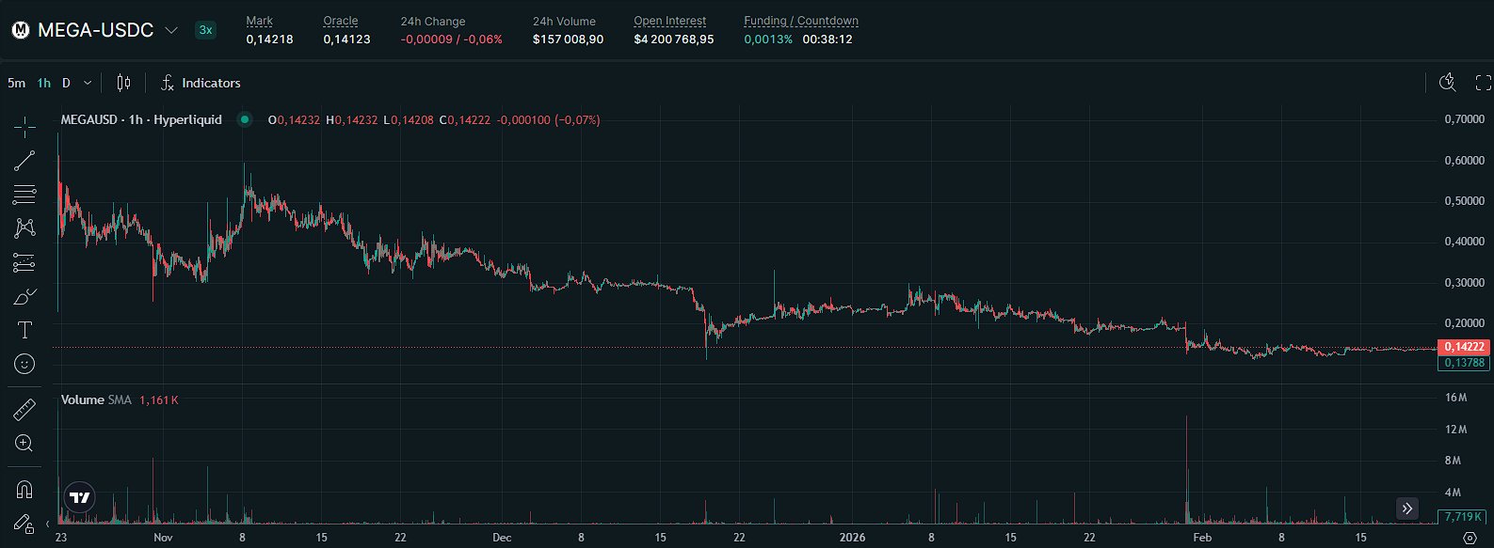Select the trend line drawing tool
The width and height of the screenshot is (1494, 548).
(x=24, y=161)
